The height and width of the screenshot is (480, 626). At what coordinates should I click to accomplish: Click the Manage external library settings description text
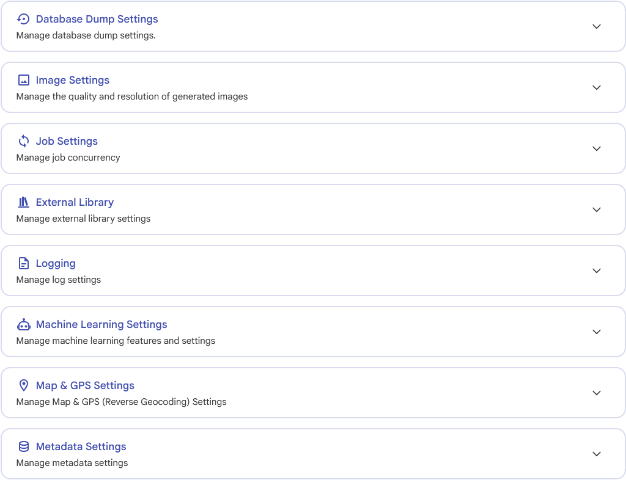click(83, 219)
